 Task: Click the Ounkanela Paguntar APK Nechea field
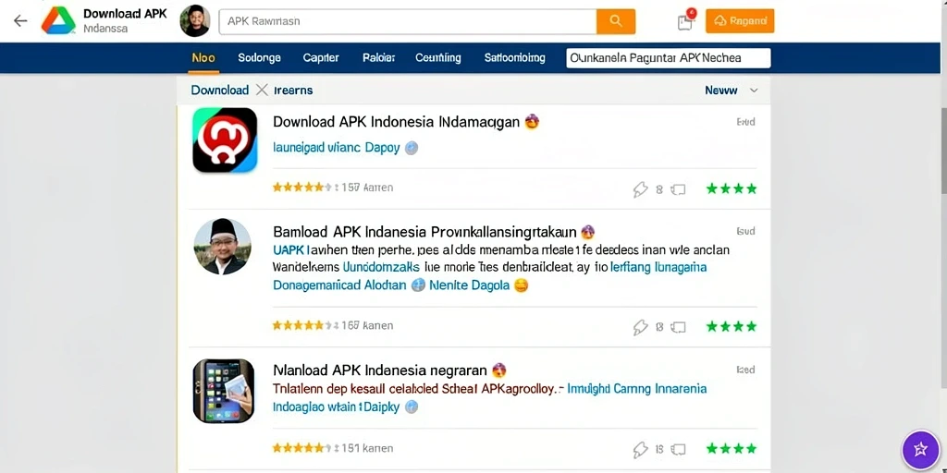[x=668, y=58]
